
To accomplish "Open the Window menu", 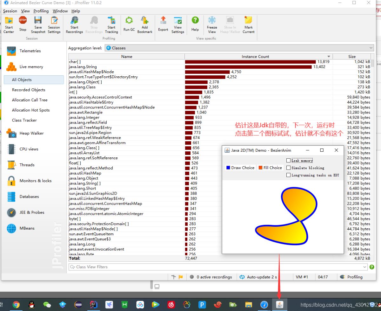I will pyautogui.click(x=60, y=11).
